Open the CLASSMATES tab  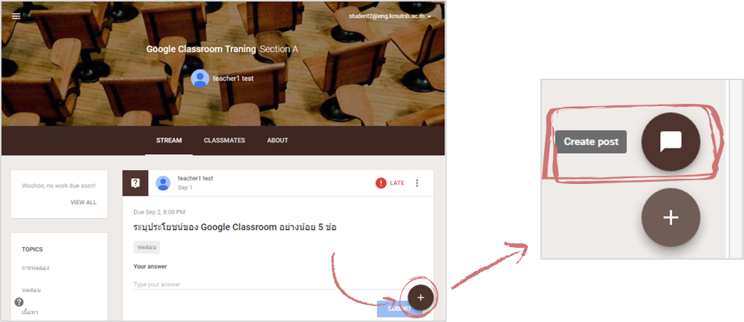point(224,140)
